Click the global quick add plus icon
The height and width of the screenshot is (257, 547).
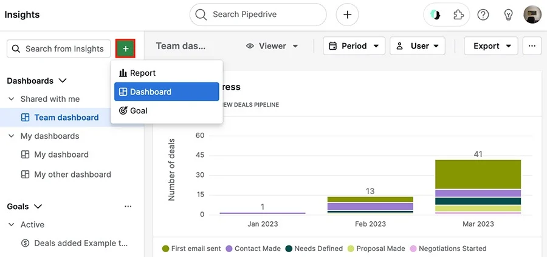[347, 15]
